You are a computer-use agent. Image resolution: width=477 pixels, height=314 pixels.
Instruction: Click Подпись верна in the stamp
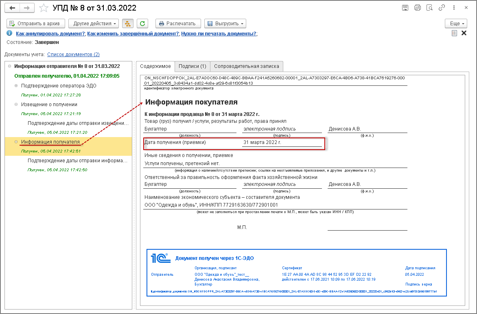point(418,284)
